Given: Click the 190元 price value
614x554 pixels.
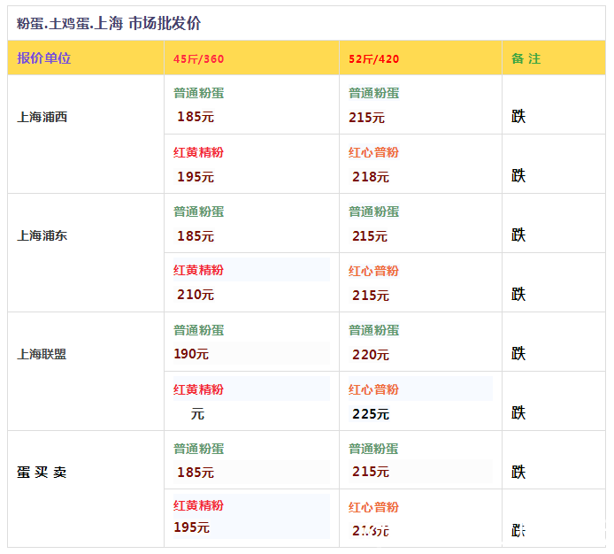Looking at the screenshot, I should pos(191,354).
